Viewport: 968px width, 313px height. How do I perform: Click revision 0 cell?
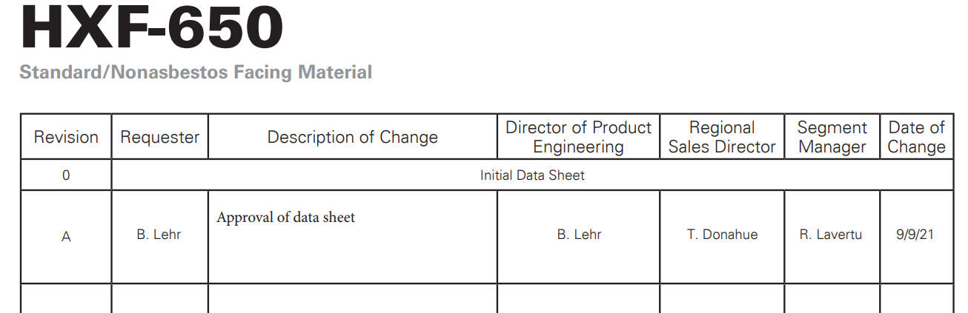click(x=66, y=175)
